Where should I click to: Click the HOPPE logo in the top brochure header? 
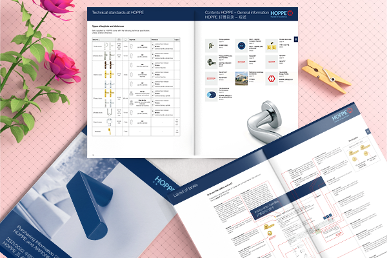coord(282,14)
